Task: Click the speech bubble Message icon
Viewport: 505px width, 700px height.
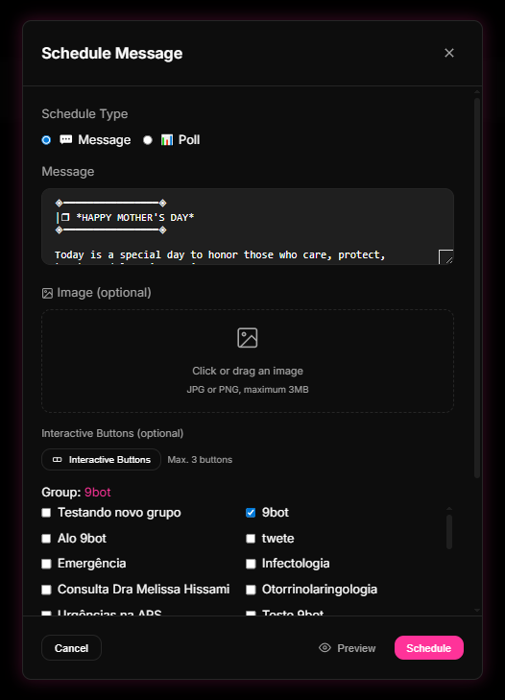Action: 65,140
